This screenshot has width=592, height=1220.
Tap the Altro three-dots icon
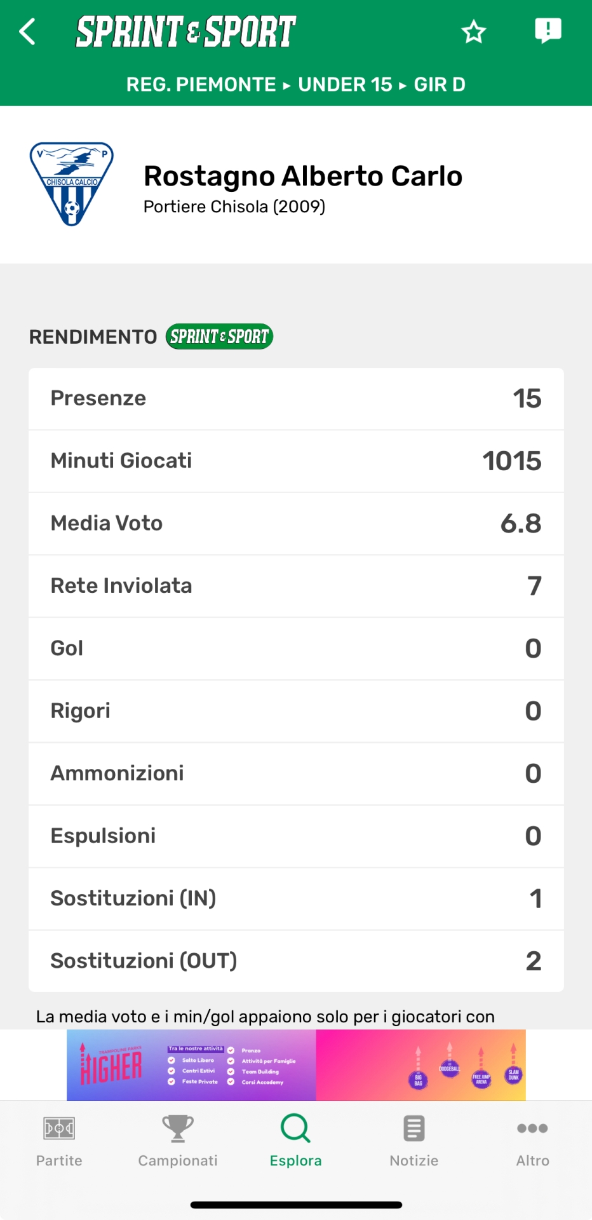click(x=532, y=1128)
